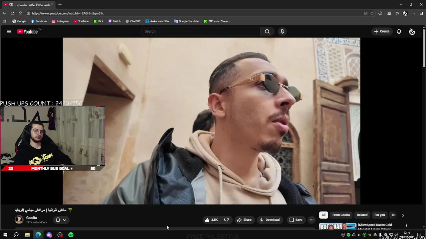
Task: Open the Kick bookmark
Action: (x=98, y=21)
